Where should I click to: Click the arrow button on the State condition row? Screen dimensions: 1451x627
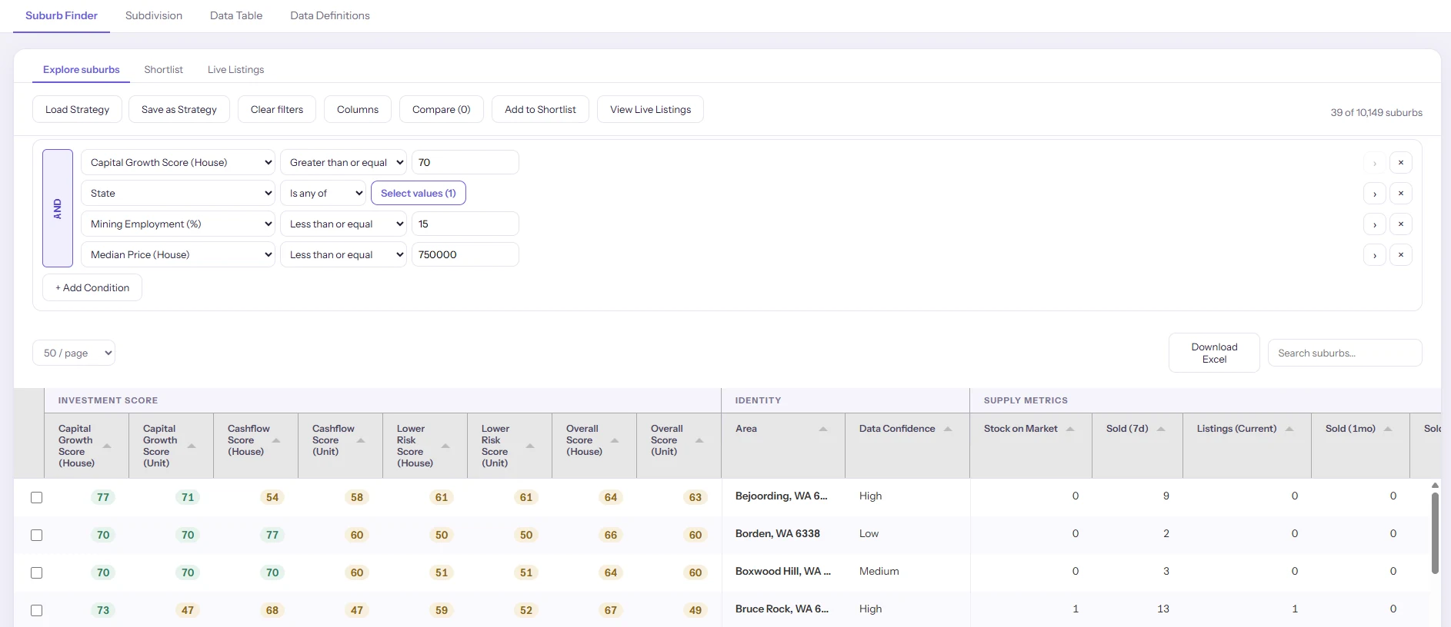(x=1375, y=194)
